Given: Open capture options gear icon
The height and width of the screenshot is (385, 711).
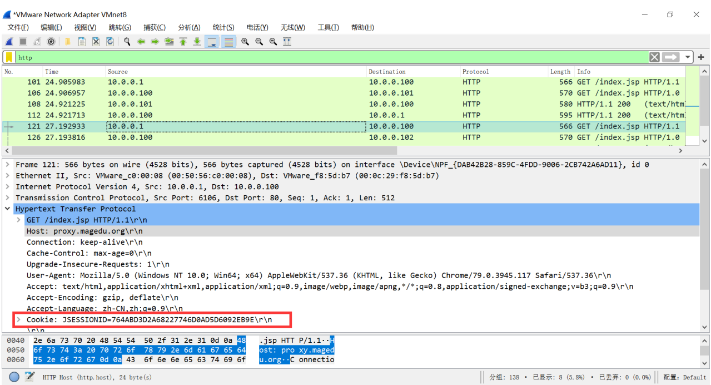Looking at the screenshot, I should click(x=51, y=42).
